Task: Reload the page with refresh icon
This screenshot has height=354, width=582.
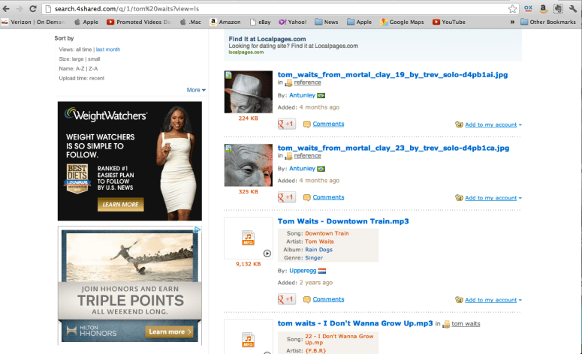Action: (x=33, y=8)
